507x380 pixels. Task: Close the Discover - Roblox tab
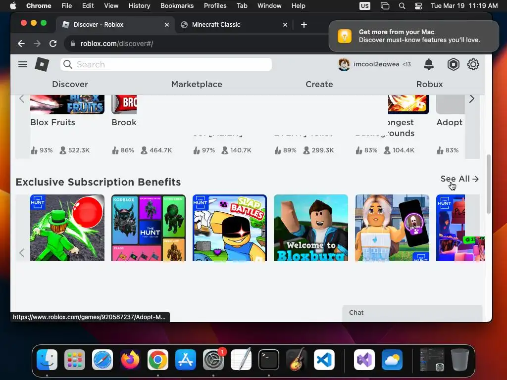pyautogui.click(x=167, y=25)
